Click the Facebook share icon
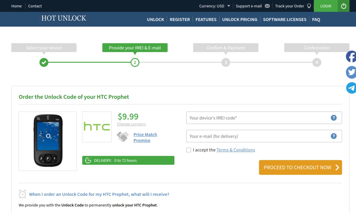Viewport: 356px width, 213px height. pos(351,57)
